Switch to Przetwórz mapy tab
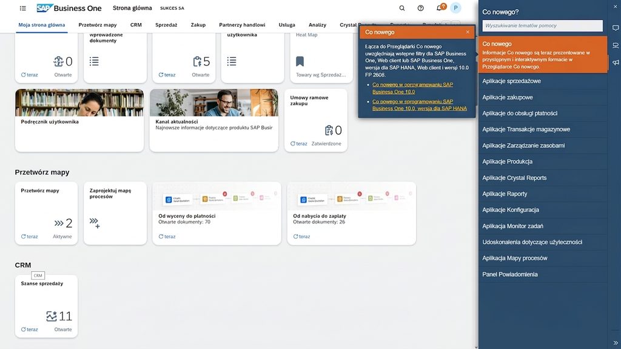Image resolution: width=621 pixels, height=349 pixels. coord(98,25)
